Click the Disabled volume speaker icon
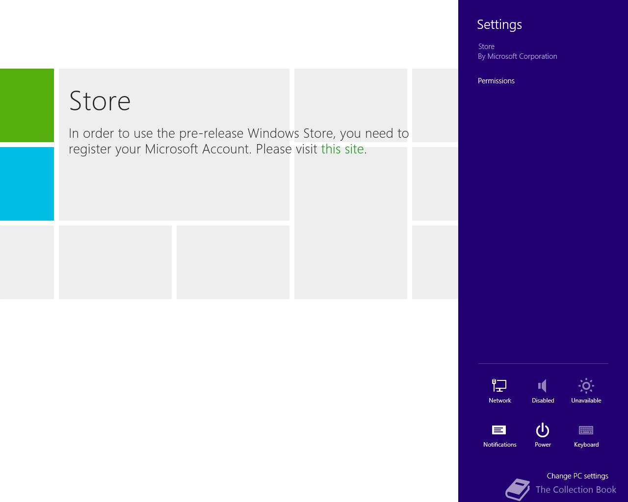Image resolution: width=628 pixels, height=502 pixels. tap(543, 386)
